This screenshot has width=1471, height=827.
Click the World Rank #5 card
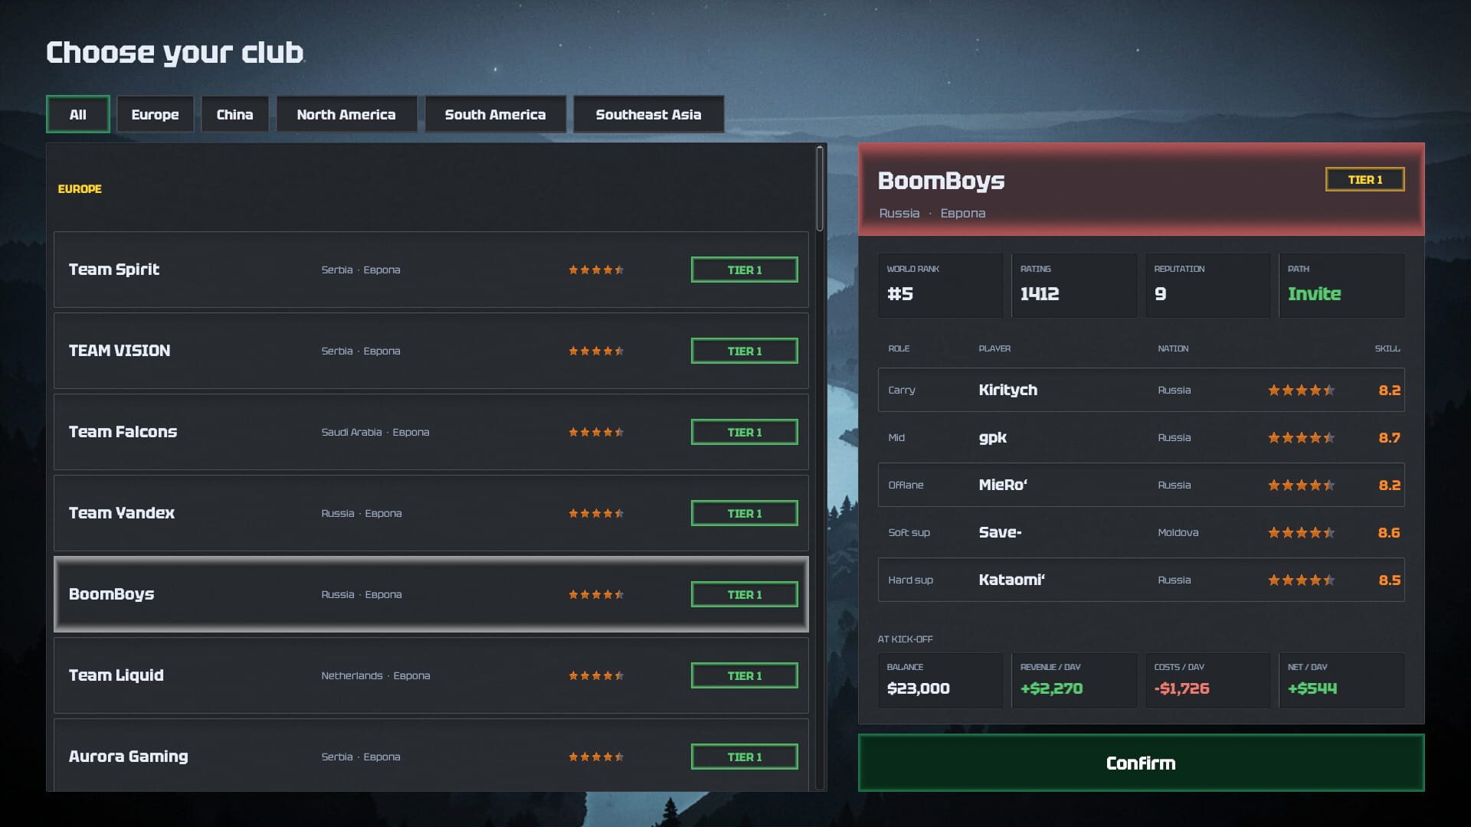point(940,286)
